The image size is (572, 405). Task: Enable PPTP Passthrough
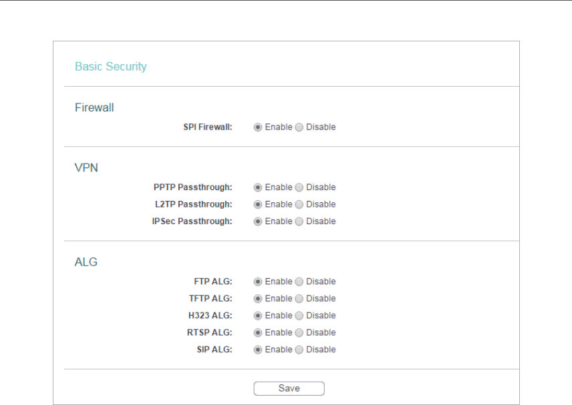258,187
